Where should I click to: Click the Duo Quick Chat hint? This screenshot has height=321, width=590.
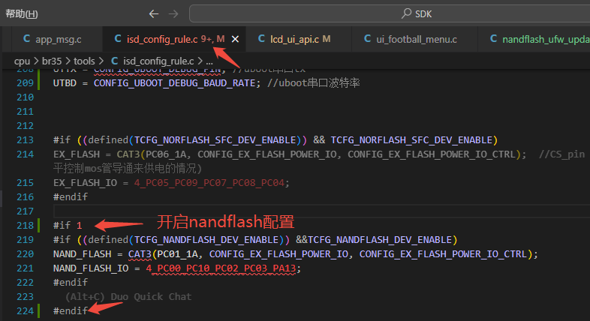128,297
